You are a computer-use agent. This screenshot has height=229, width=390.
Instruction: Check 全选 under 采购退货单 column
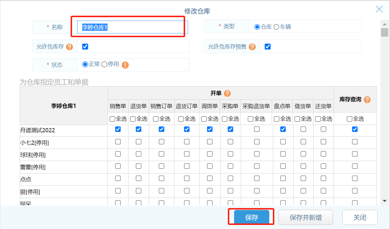tap(251, 119)
